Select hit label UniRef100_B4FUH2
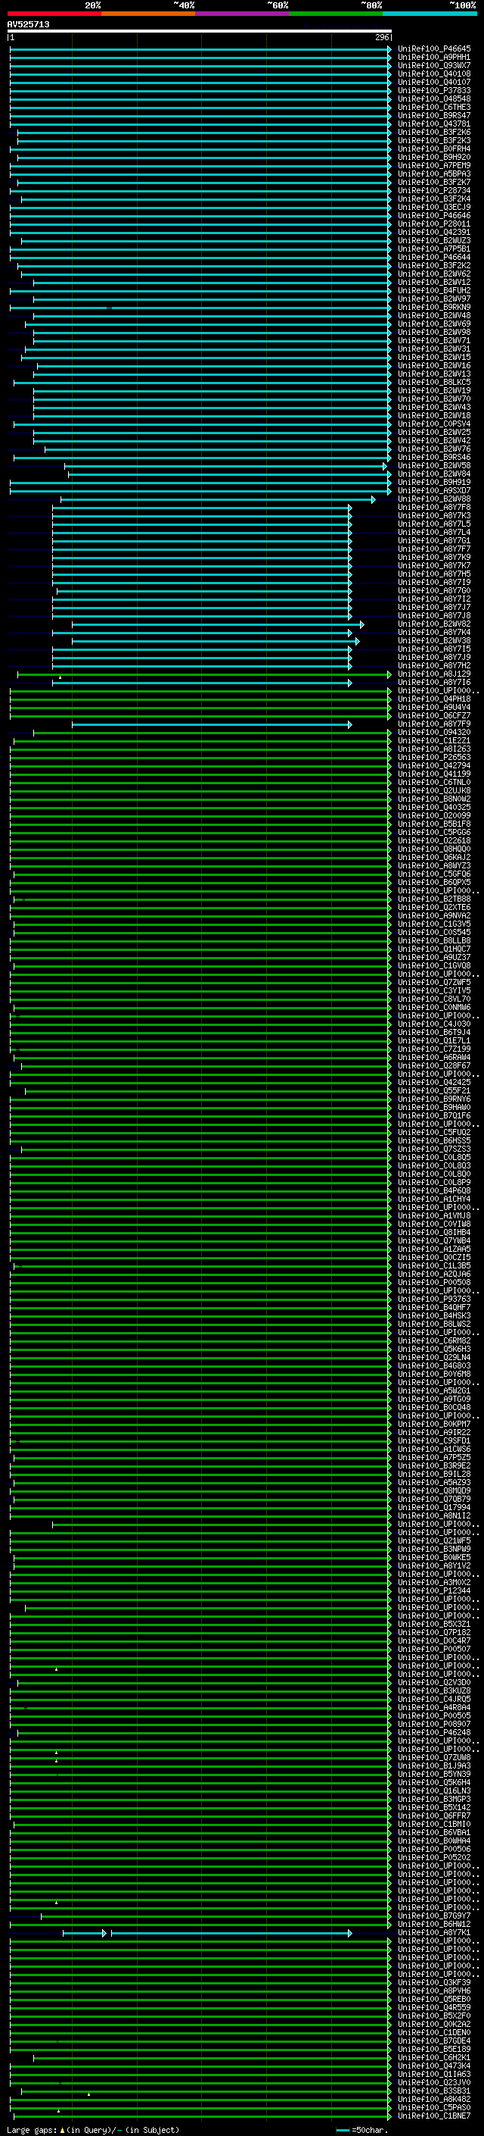The width and height of the screenshot is (484, 2136). [x=434, y=291]
